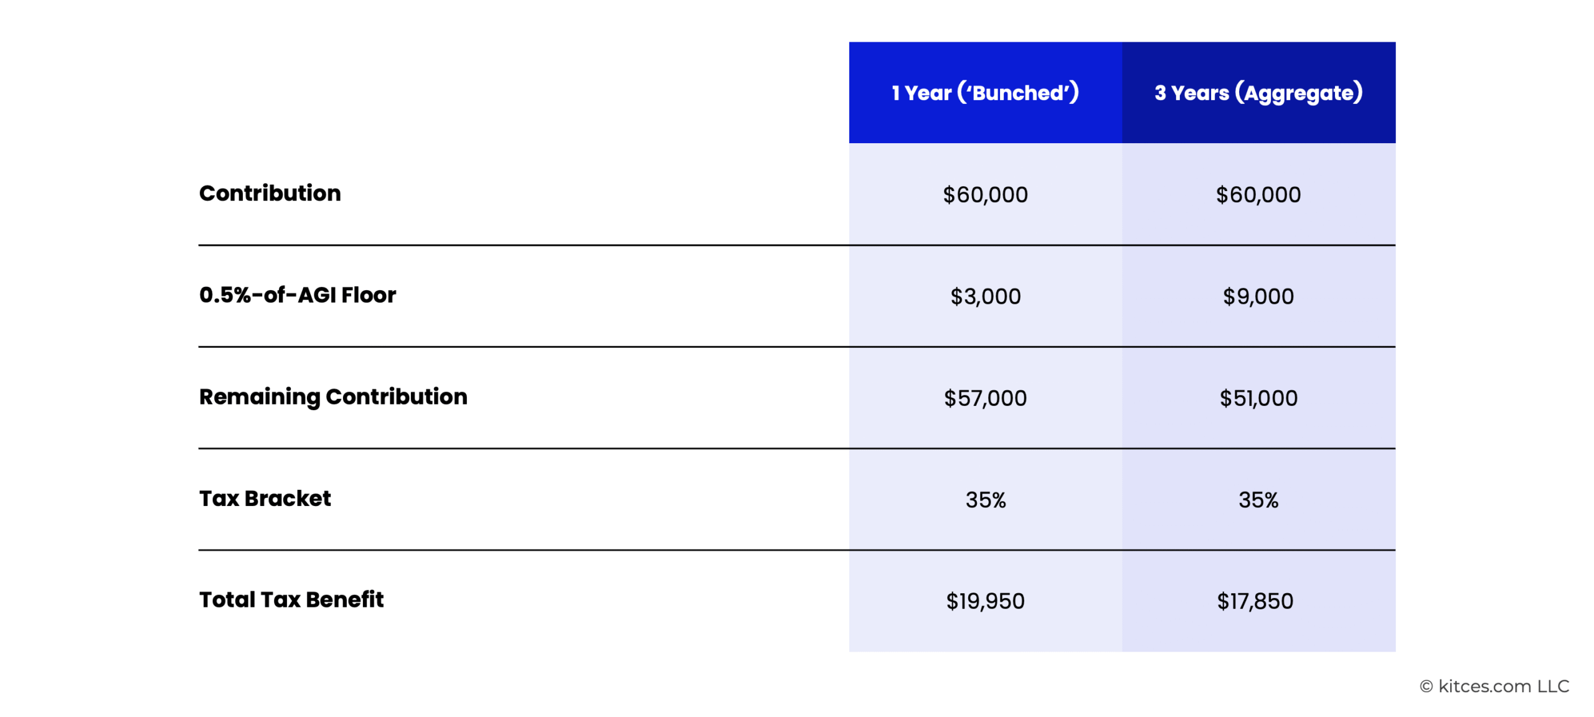Screen dimensions: 1594x717
Task: Click the kitces.com LLC copyright text
Action: (1494, 686)
